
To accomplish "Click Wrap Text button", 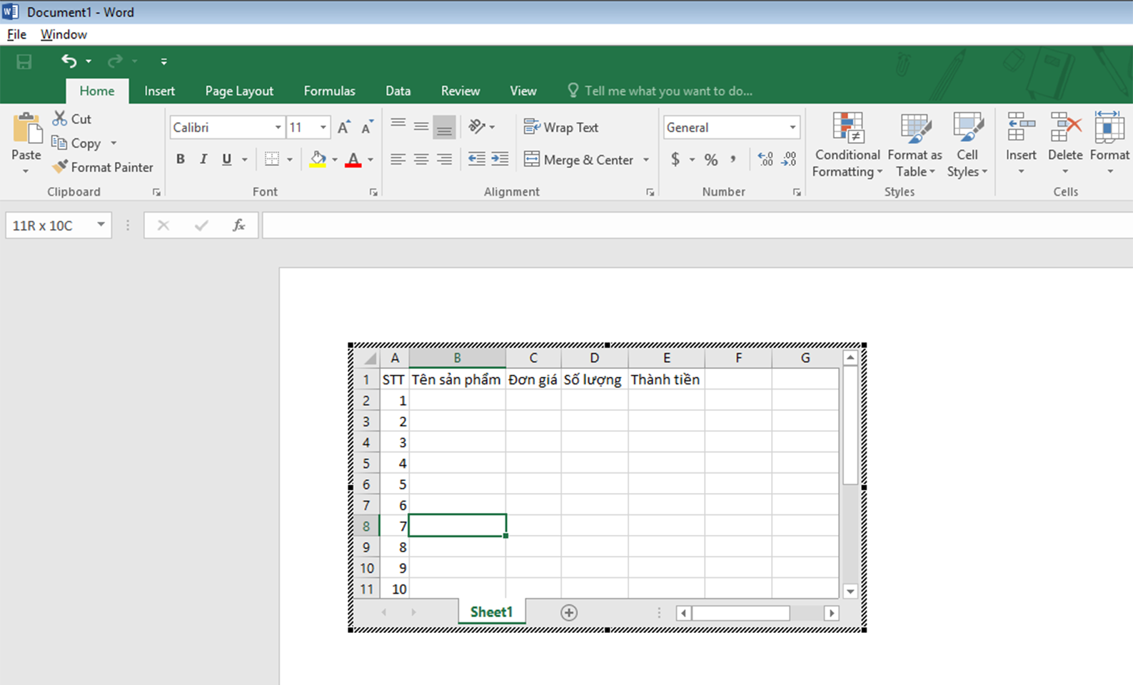I will click(x=561, y=127).
